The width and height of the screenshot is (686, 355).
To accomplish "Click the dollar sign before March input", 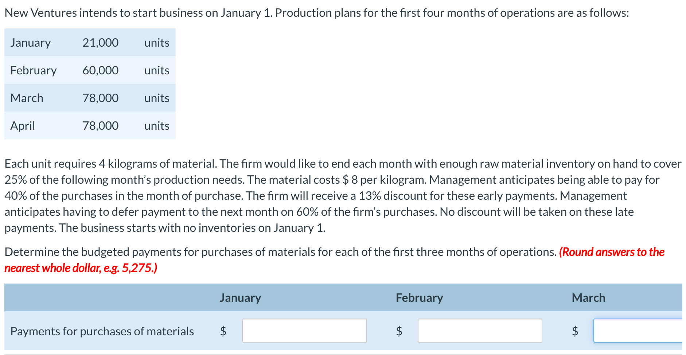I will click(x=575, y=331).
